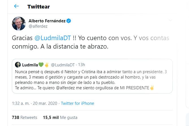
Task: Click the back arrow next to Twittear
Action: click(x=16, y=6)
